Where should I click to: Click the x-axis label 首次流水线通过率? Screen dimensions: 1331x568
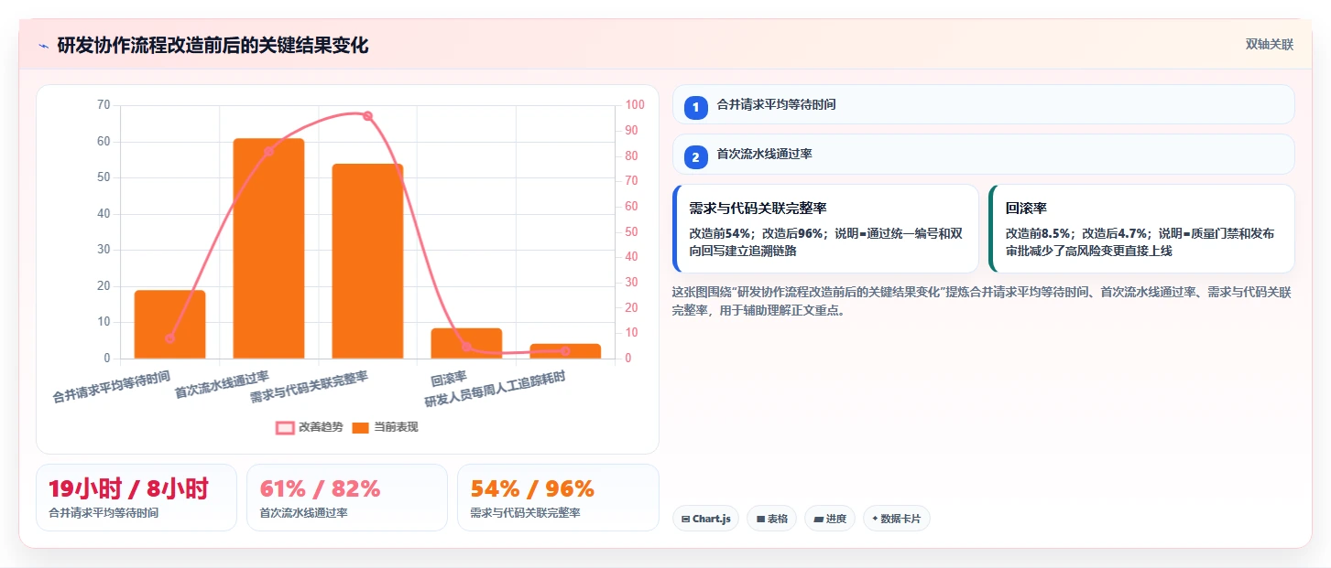(222, 384)
